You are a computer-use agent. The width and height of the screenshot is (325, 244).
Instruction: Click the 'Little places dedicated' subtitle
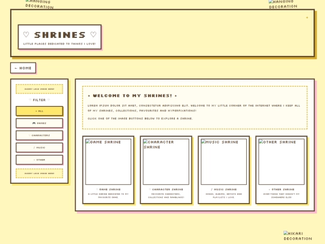pyautogui.click(x=60, y=44)
